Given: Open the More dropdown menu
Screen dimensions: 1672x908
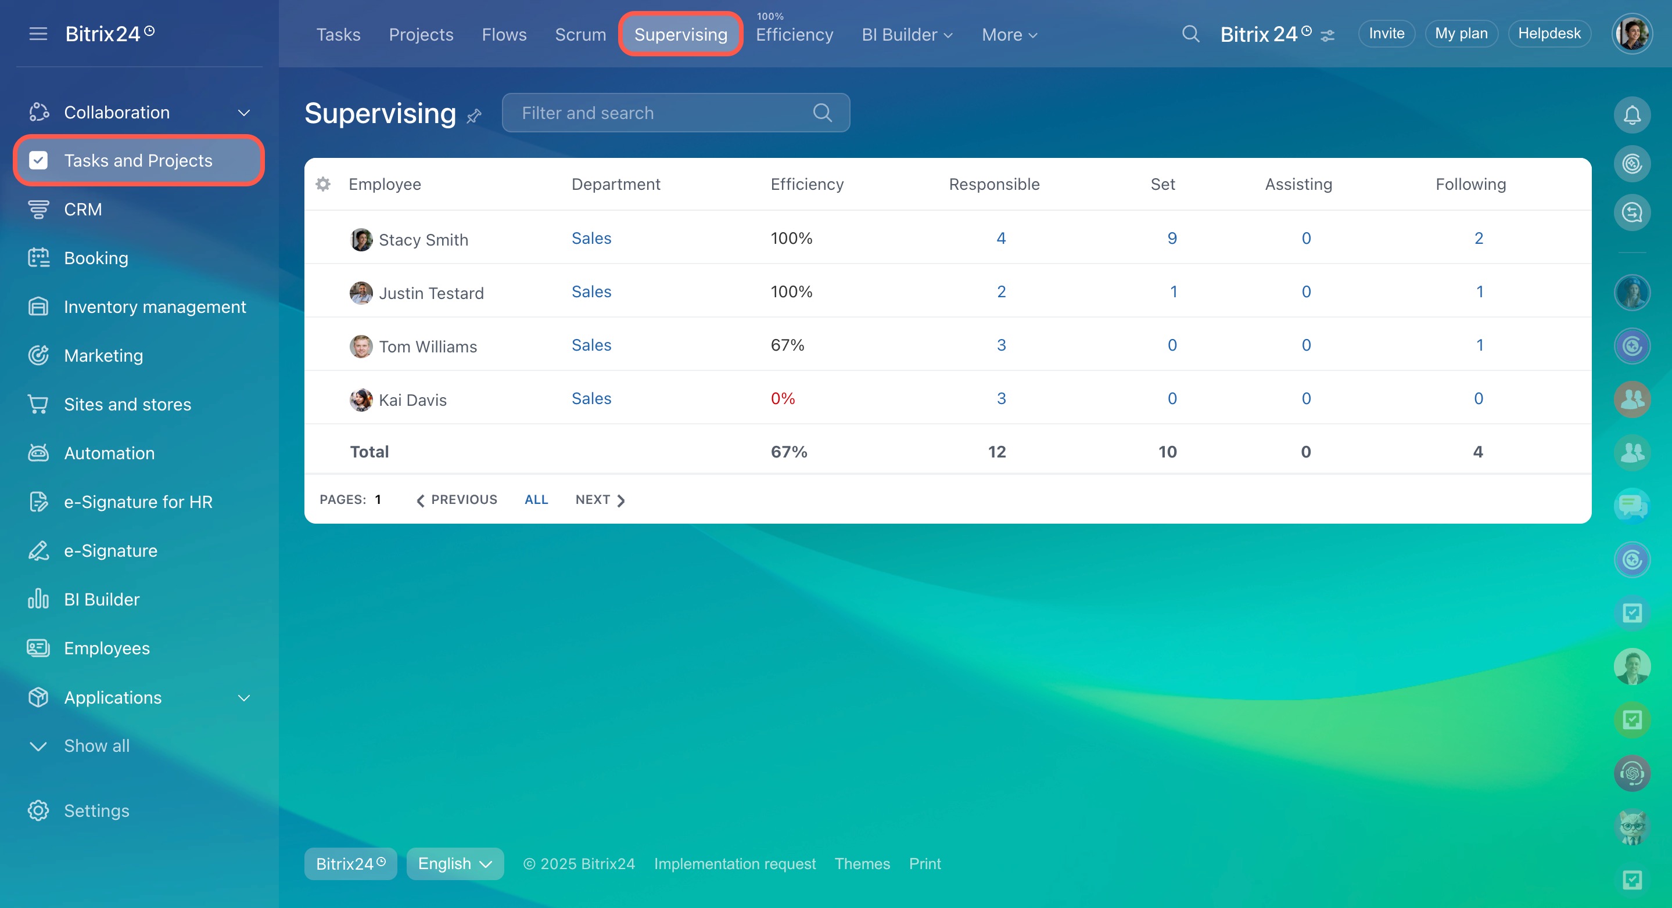Looking at the screenshot, I should click(x=1009, y=34).
